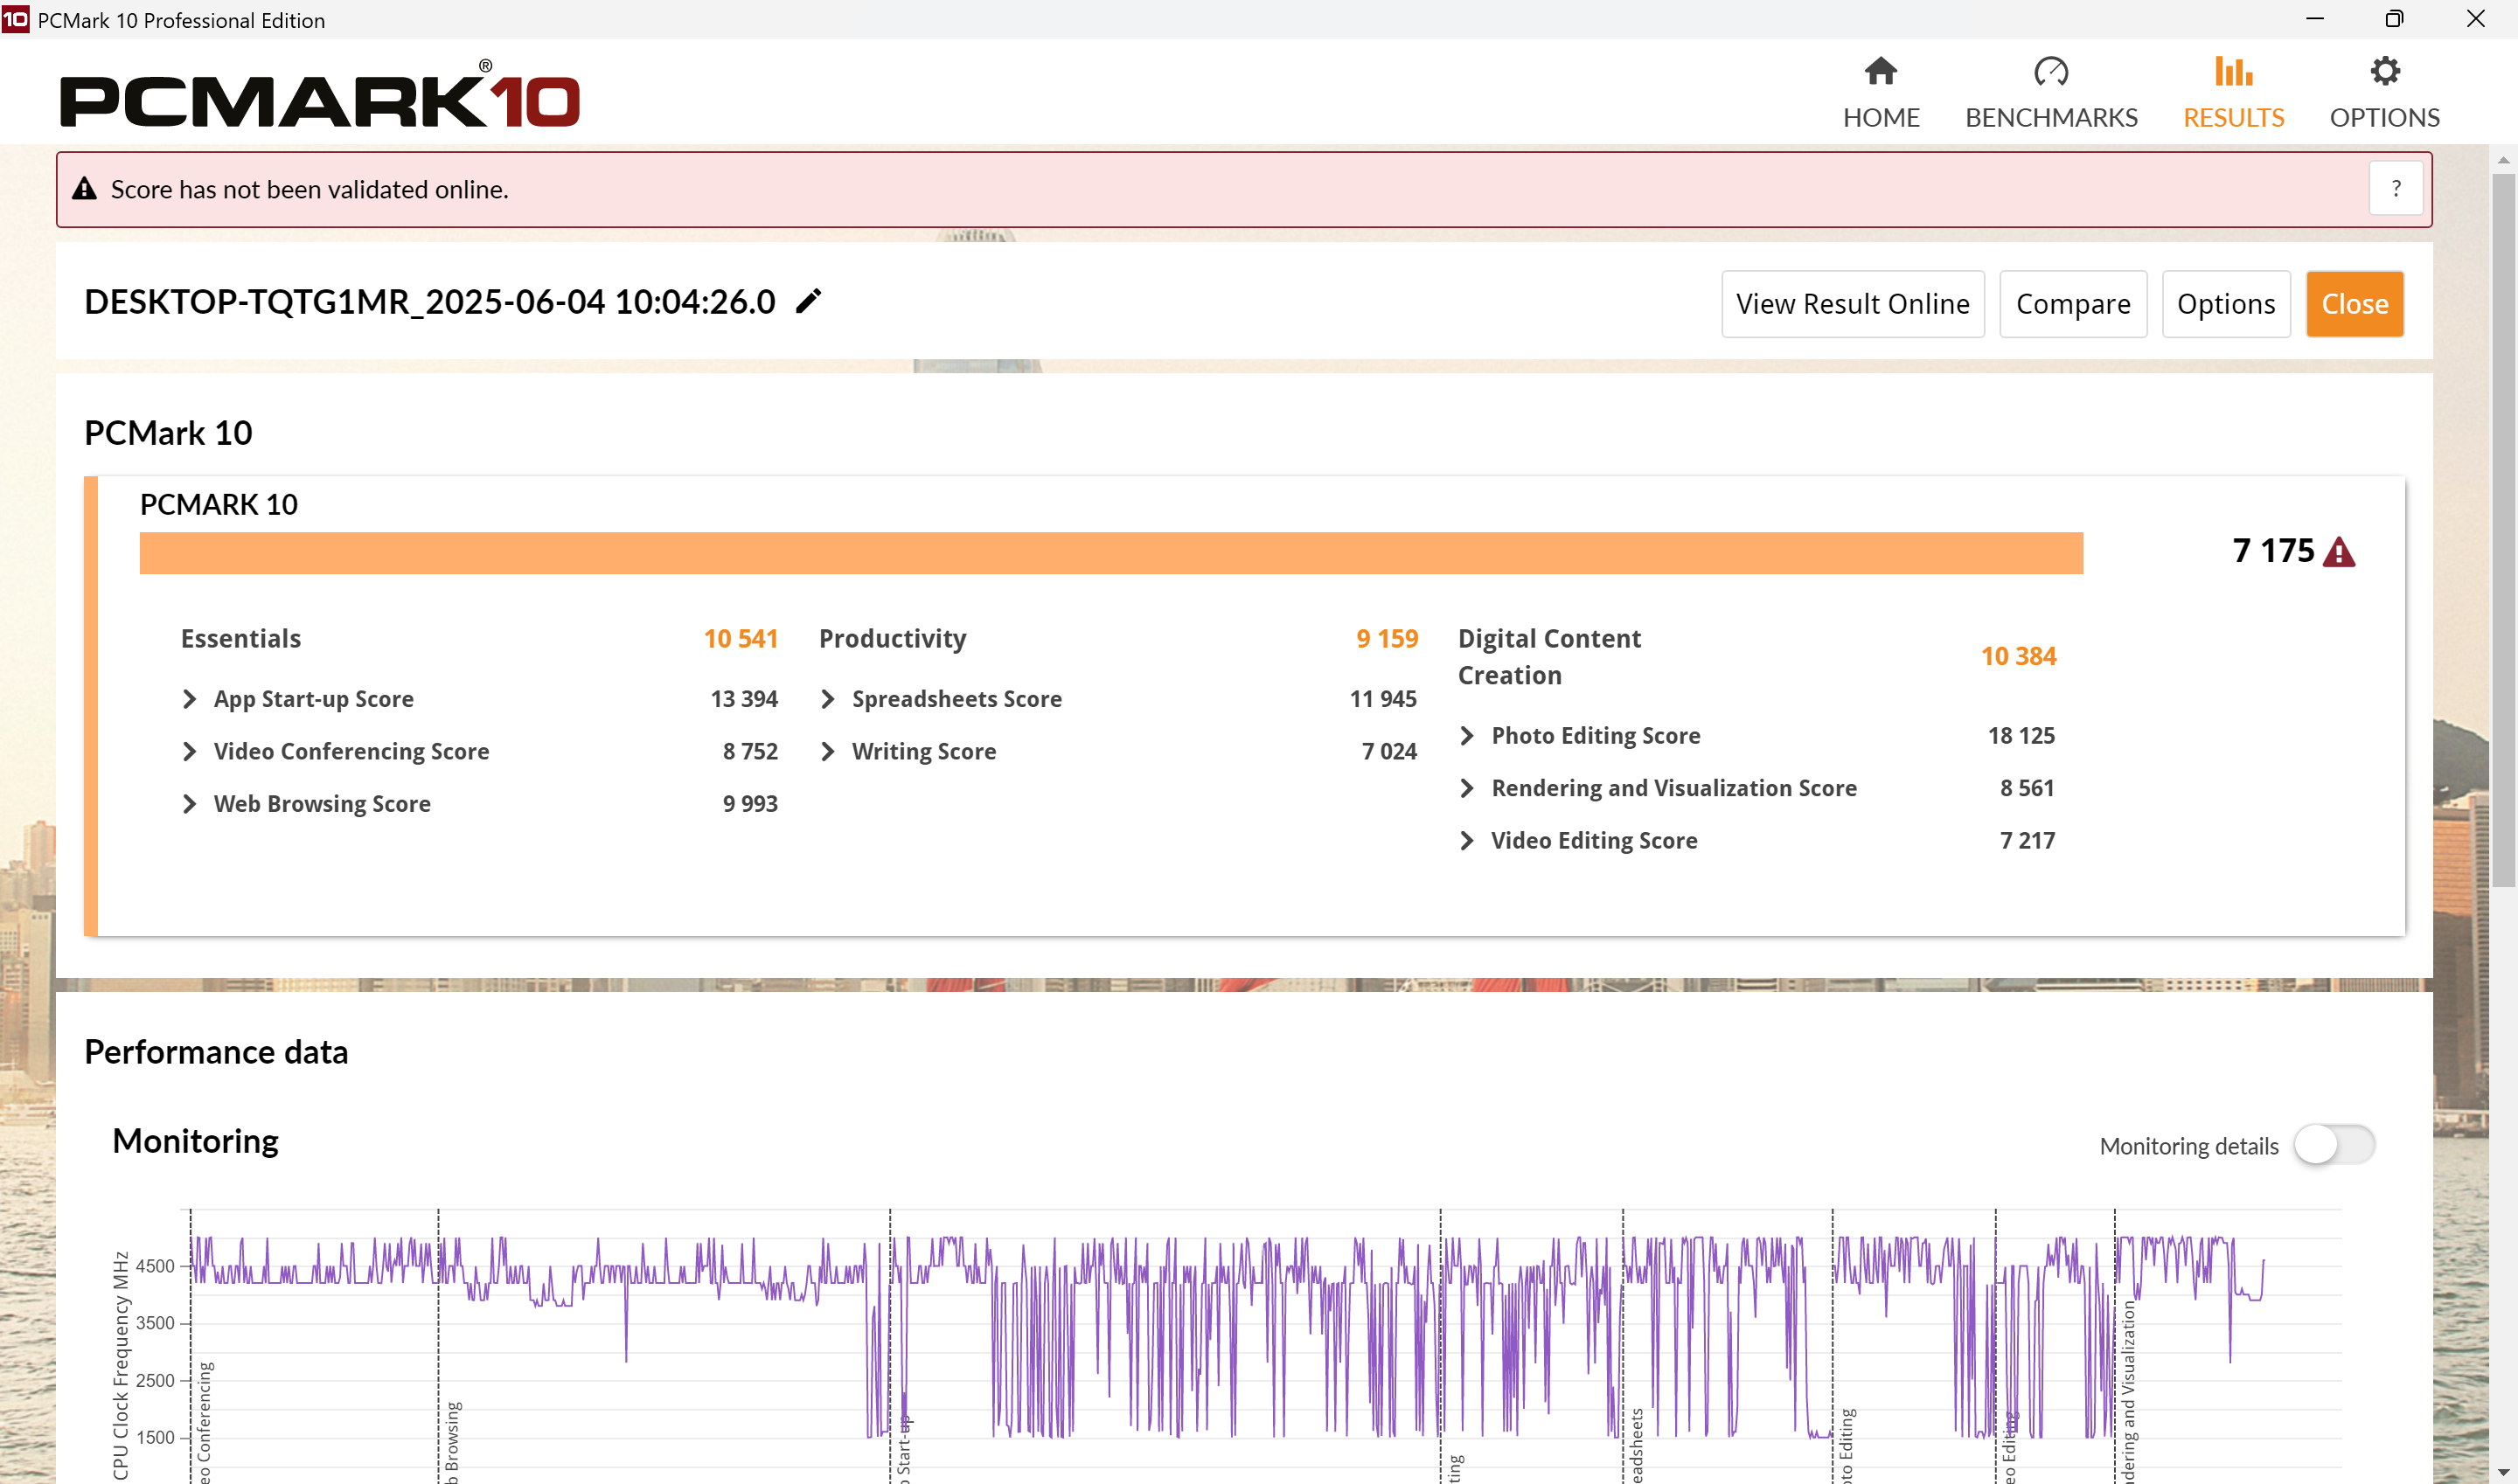Open Benchmarks via the gauge icon
Viewport: 2518px width, 1484px height.
tap(2051, 71)
